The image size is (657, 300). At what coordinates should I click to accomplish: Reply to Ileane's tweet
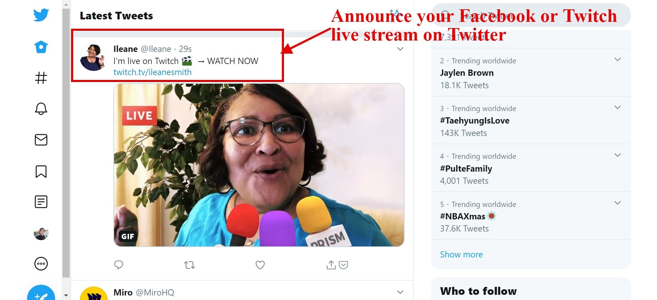tap(119, 264)
